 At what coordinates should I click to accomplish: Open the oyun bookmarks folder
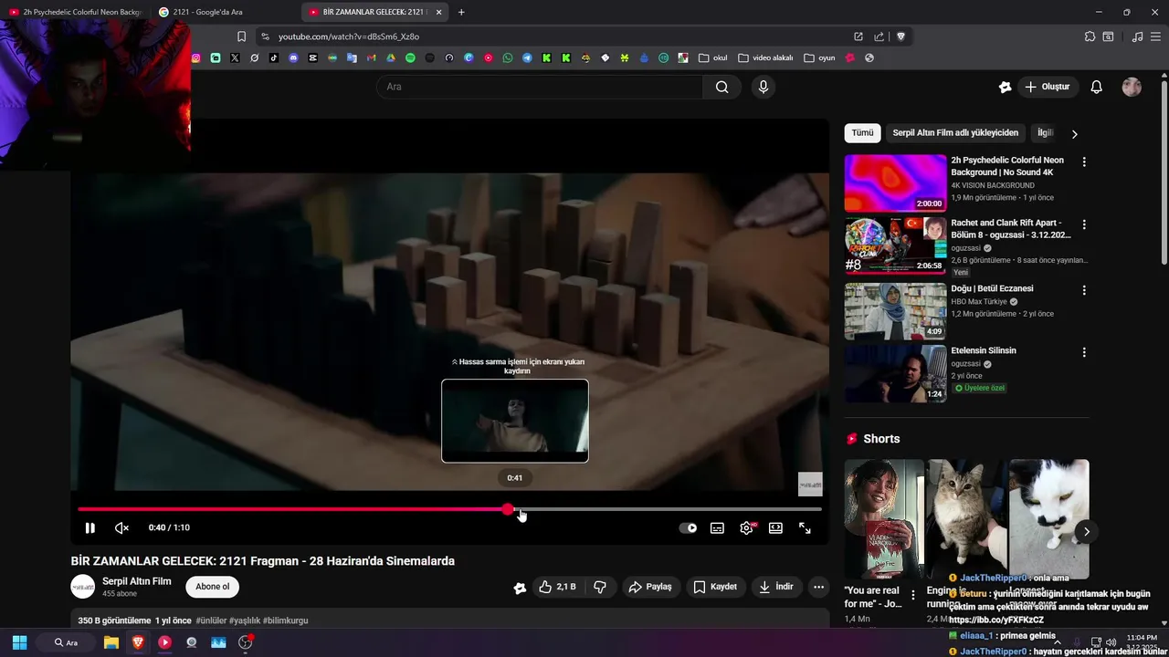[x=819, y=57]
